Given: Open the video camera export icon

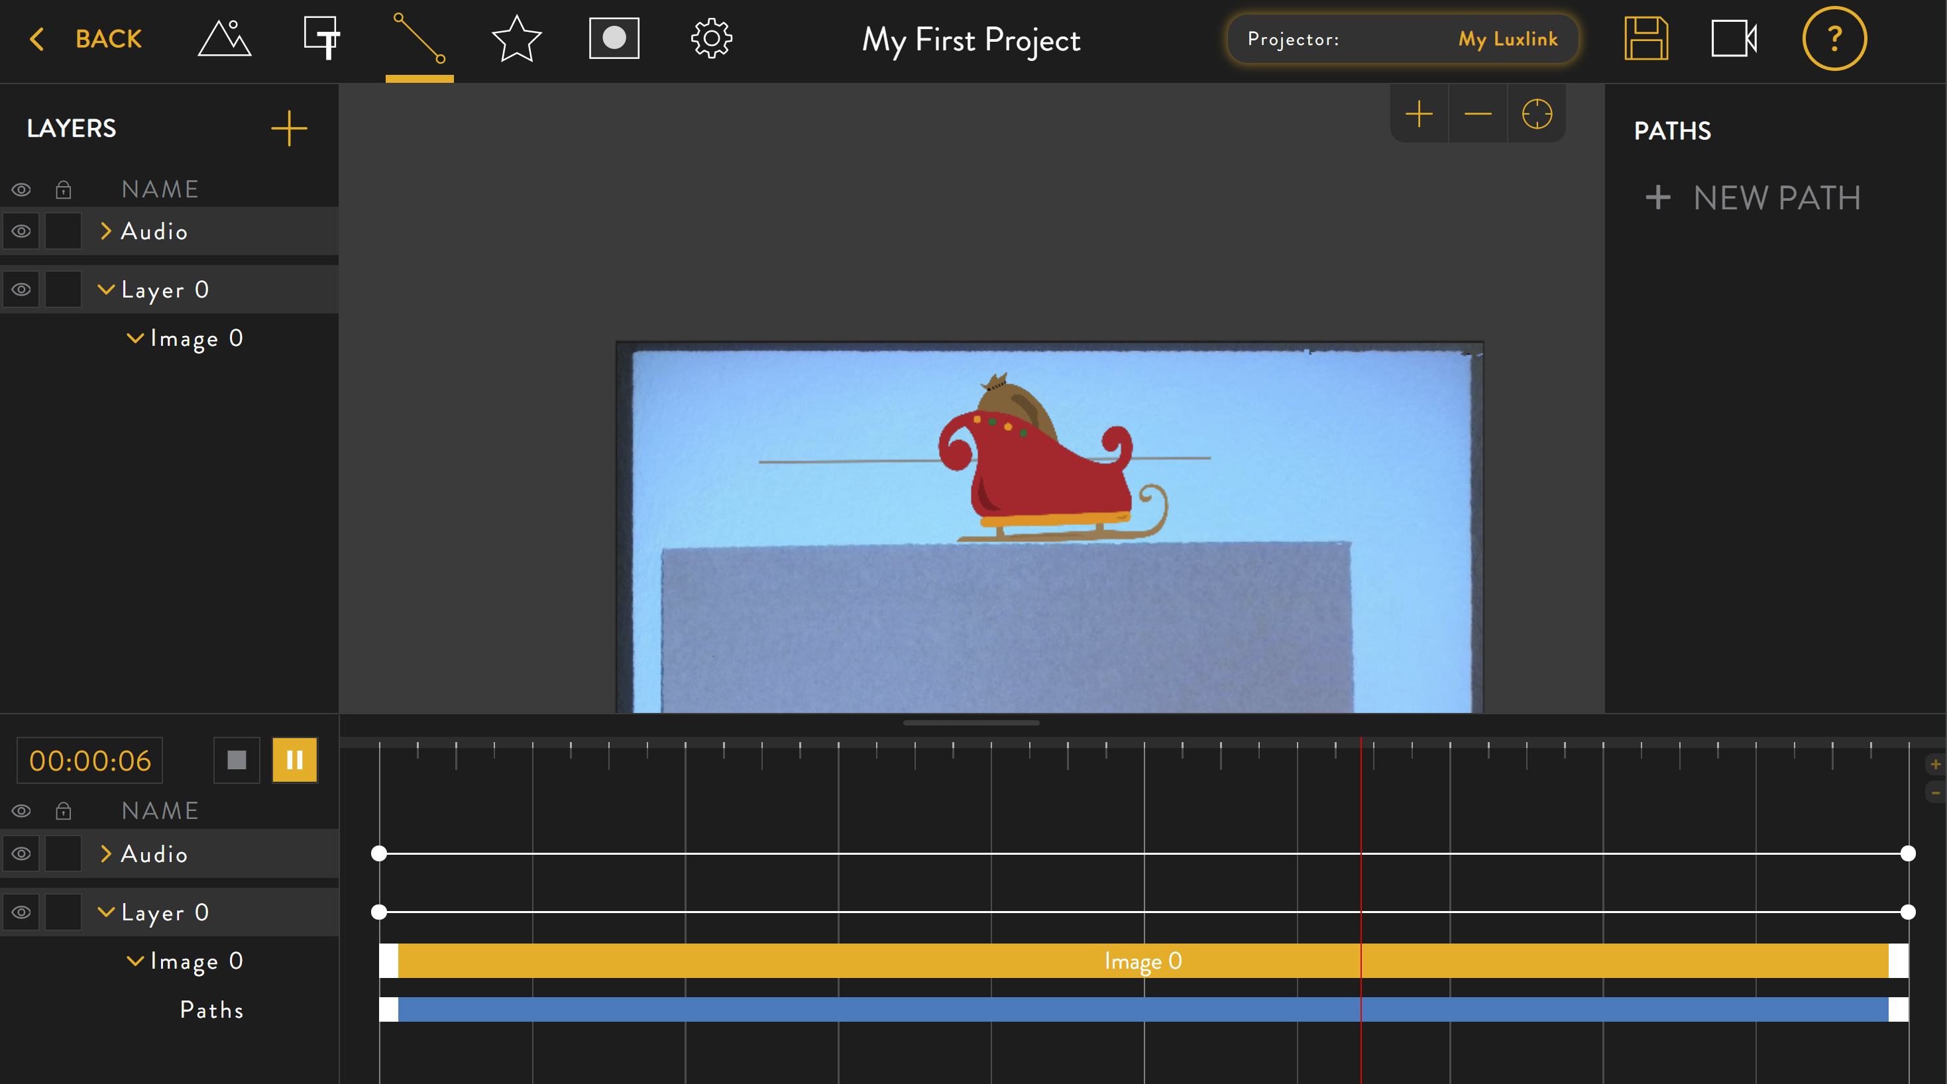Looking at the screenshot, I should (x=1733, y=38).
